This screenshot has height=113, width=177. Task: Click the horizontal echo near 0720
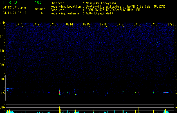click(165, 92)
